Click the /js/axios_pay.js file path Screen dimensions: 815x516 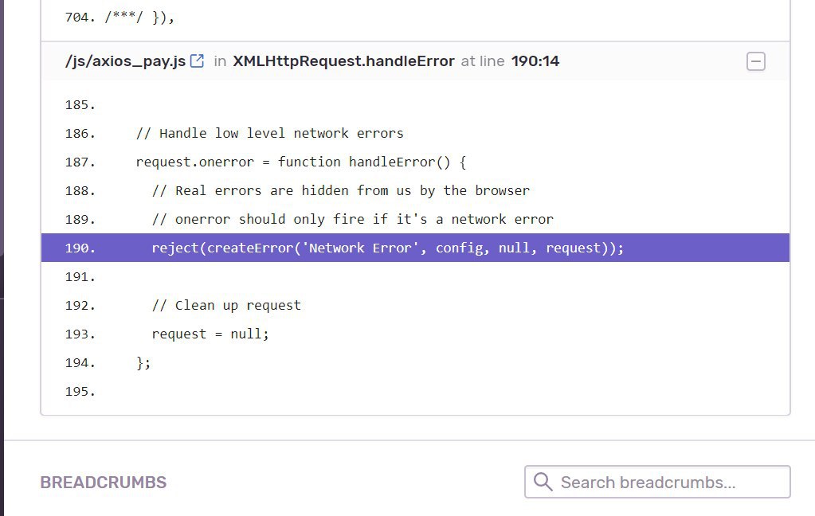[x=125, y=61]
